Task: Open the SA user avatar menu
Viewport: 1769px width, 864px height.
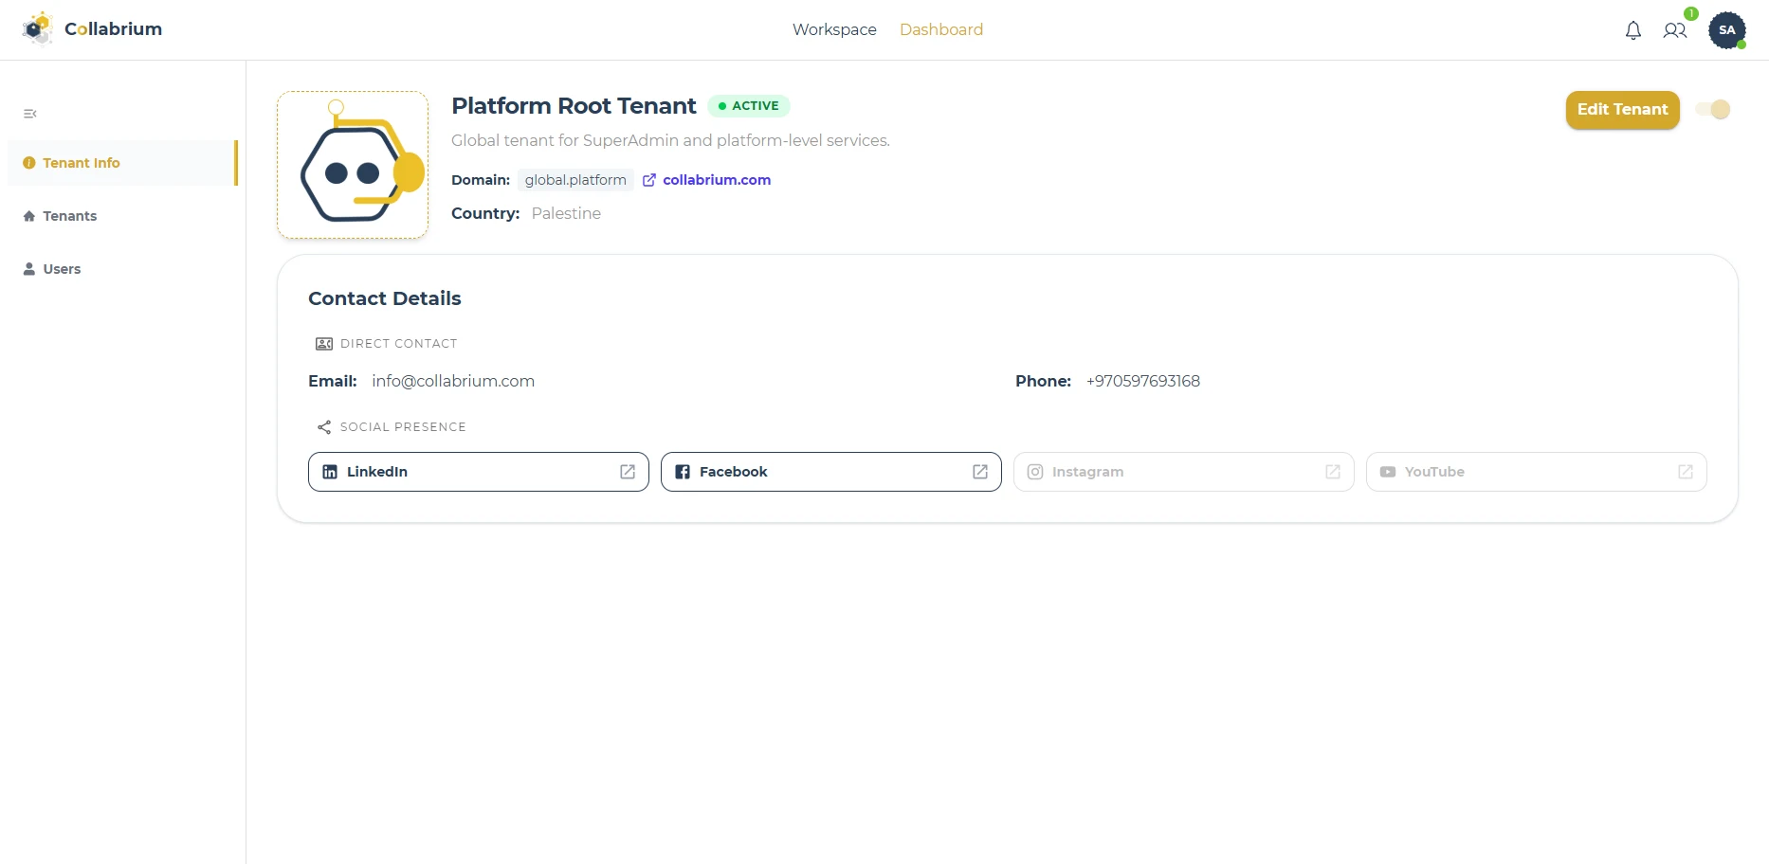Action: pyautogui.click(x=1727, y=30)
